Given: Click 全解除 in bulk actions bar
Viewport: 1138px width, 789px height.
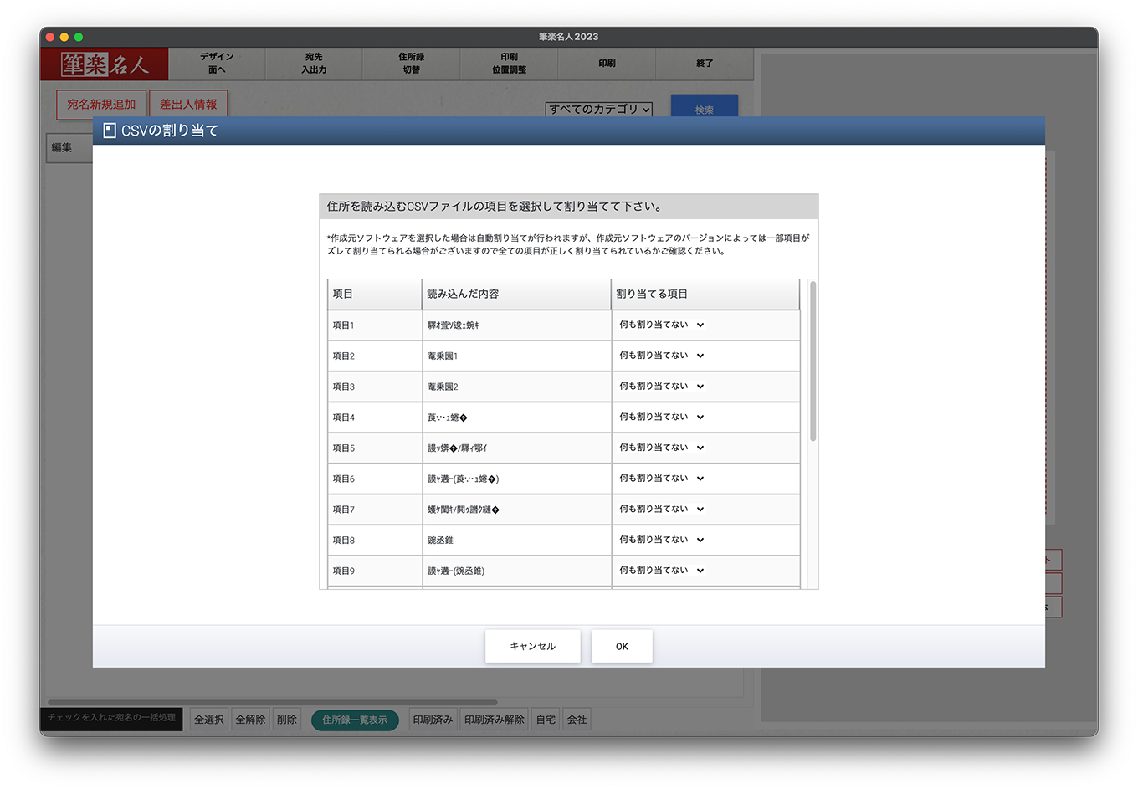Looking at the screenshot, I should (x=250, y=720).
